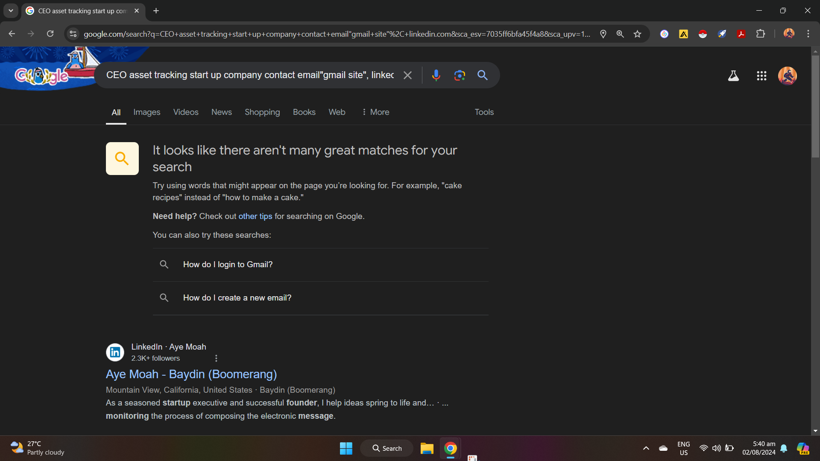Open Aye Moah - Baydin result link
Image resolution: width=820 pixels, height=461 pixels.
[191, 374]
